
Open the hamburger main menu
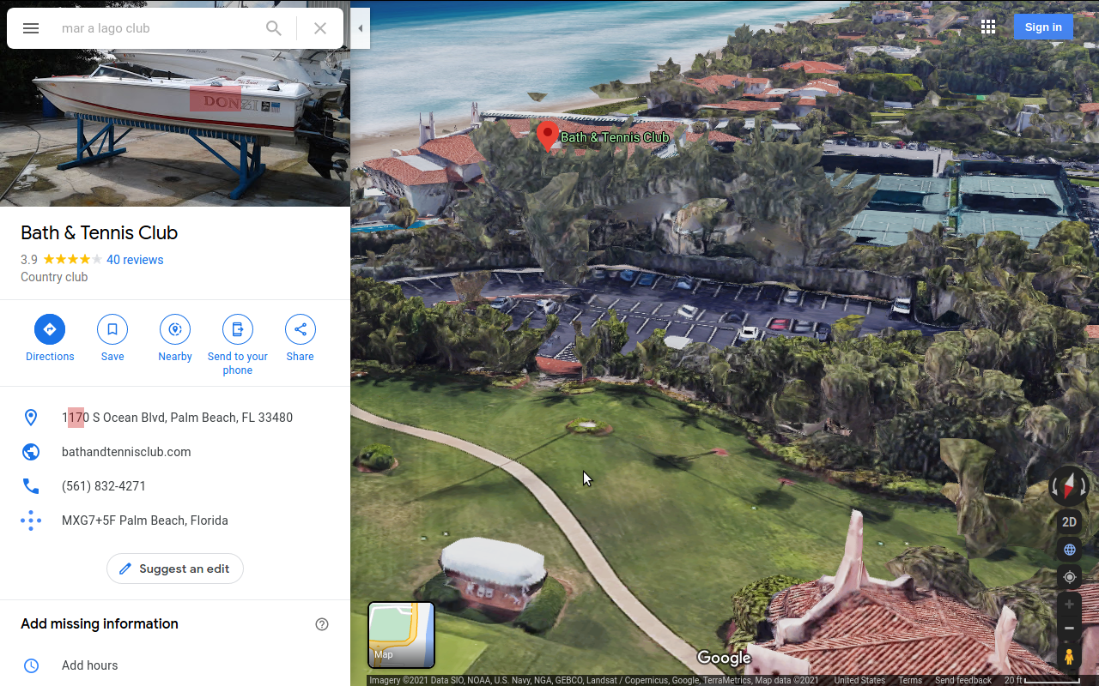(x=31, y=28)
